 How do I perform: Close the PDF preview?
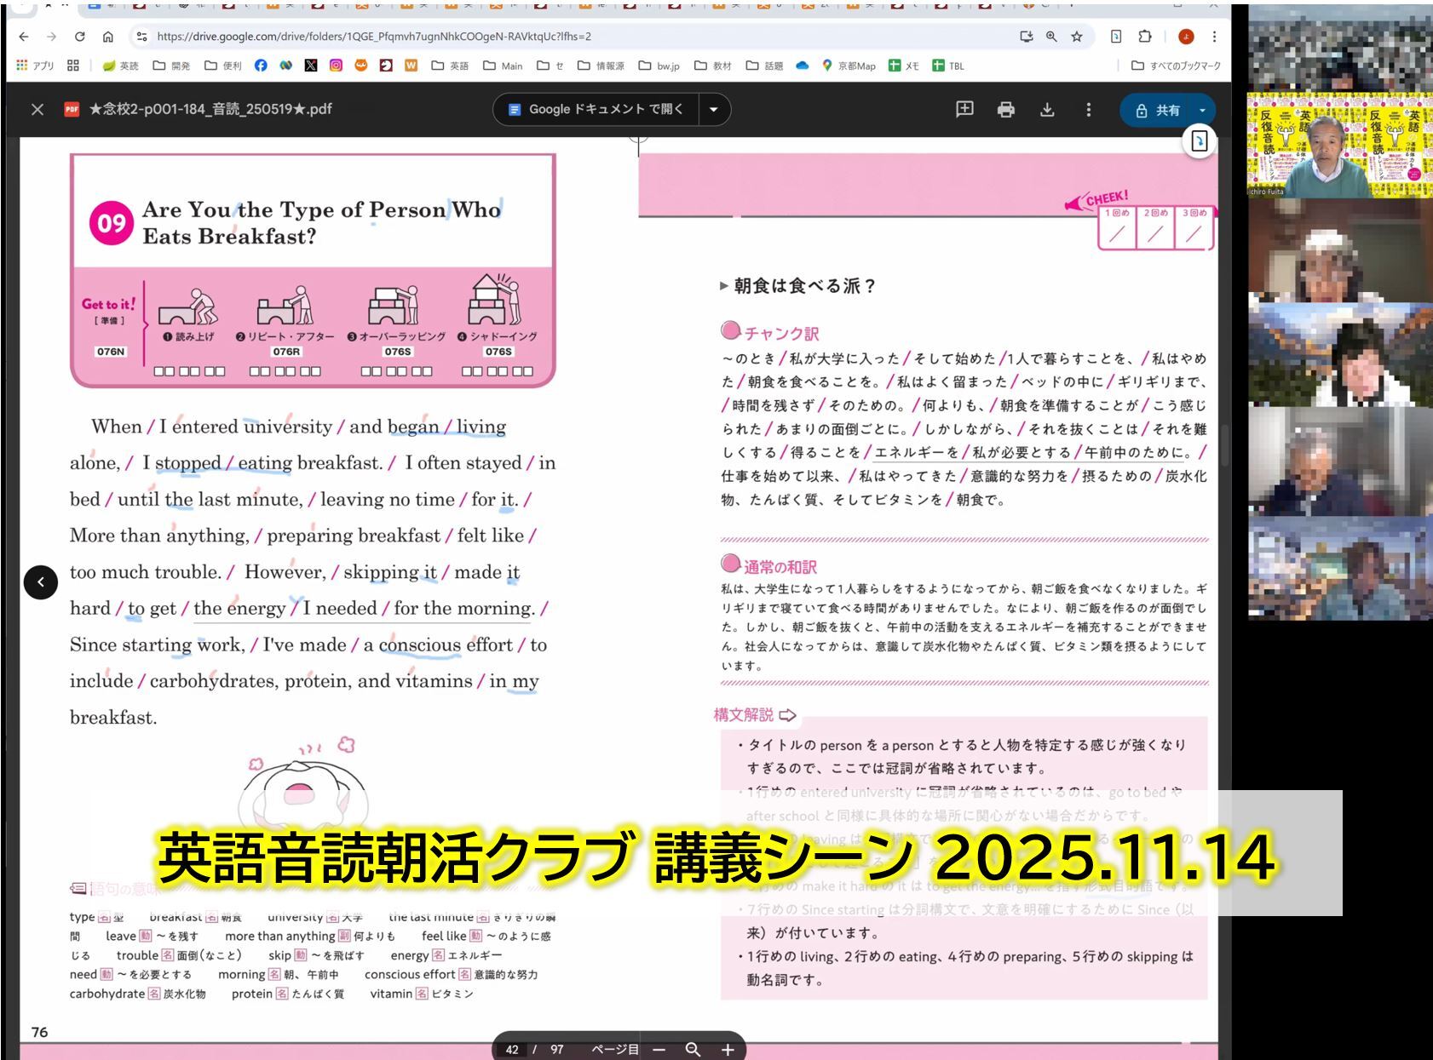point(37,110)
